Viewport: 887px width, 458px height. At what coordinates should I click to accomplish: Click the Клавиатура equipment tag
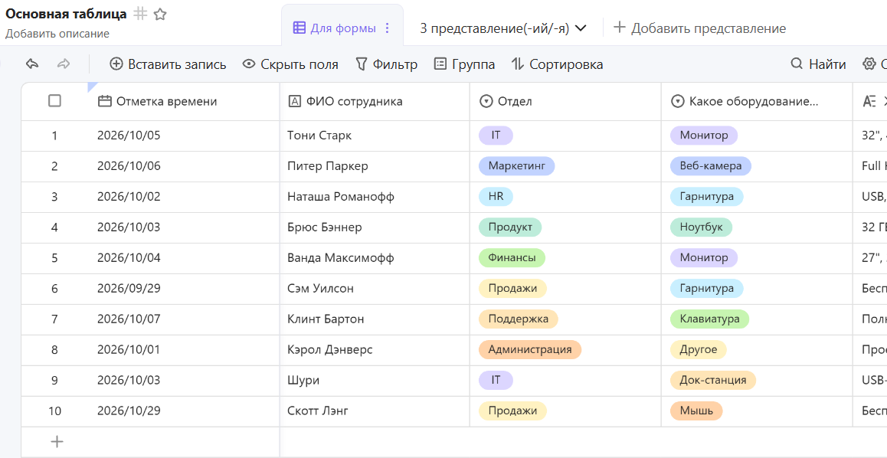[709, 319]
